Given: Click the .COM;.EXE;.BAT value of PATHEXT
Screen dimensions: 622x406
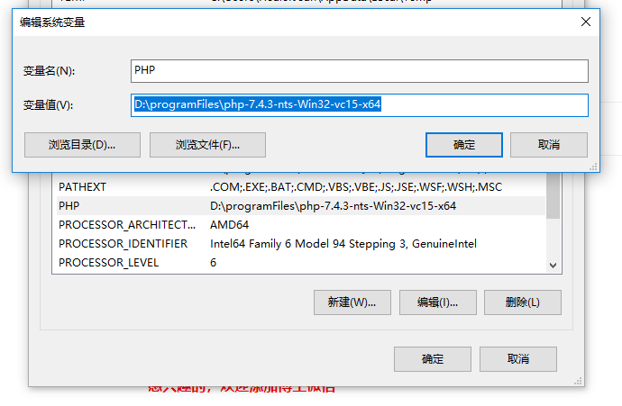Looking at the screenshot, I should pos(356,186).
